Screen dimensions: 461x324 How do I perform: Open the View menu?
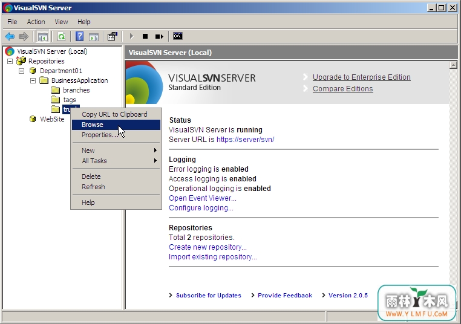coord(61,22)
